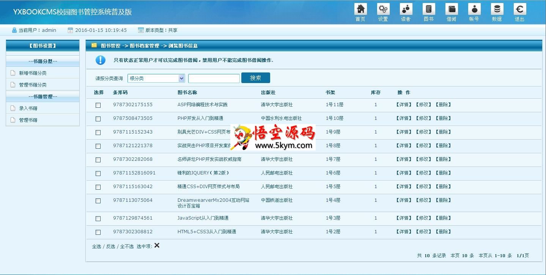
Task: Open the 读者 readers icon
Action: pos(406,9)
